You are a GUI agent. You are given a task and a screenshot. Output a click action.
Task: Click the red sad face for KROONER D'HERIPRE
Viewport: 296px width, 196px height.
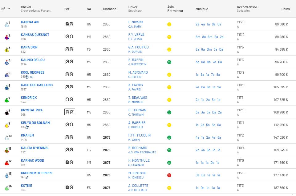(169, 175)
